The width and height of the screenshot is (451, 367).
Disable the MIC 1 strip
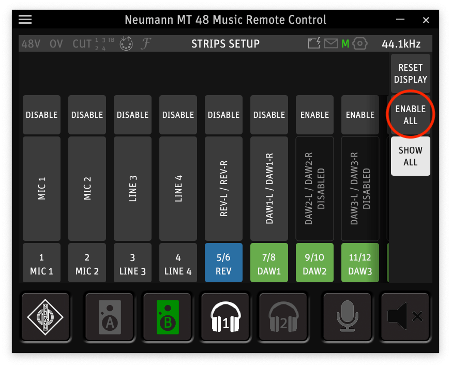tap(41, 115)
